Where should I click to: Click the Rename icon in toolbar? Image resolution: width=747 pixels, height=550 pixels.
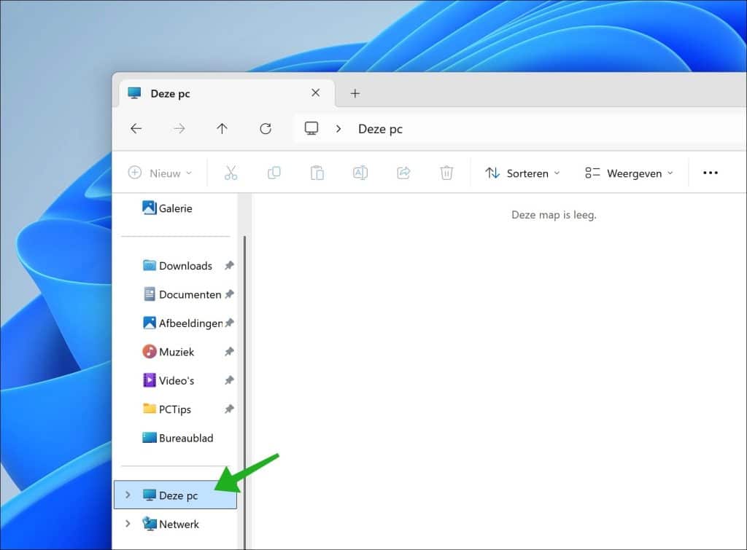(x=360, y=173)
